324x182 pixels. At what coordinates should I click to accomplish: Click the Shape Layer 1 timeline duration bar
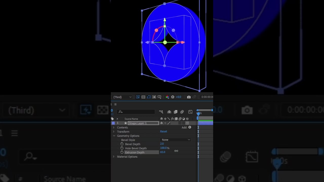[x=206, y=123]
